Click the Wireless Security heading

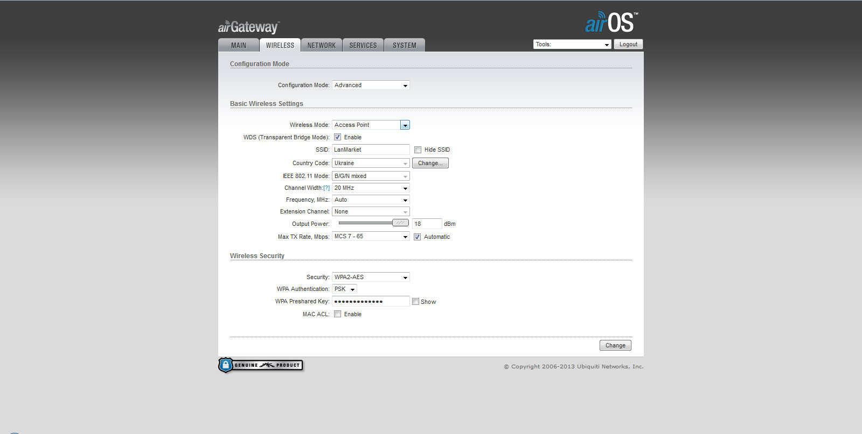[257, 256]
